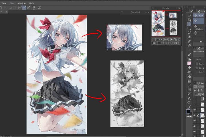This screenshot has width=206, height=137.
Task: Select the Operation object tool
Action: 189,20
